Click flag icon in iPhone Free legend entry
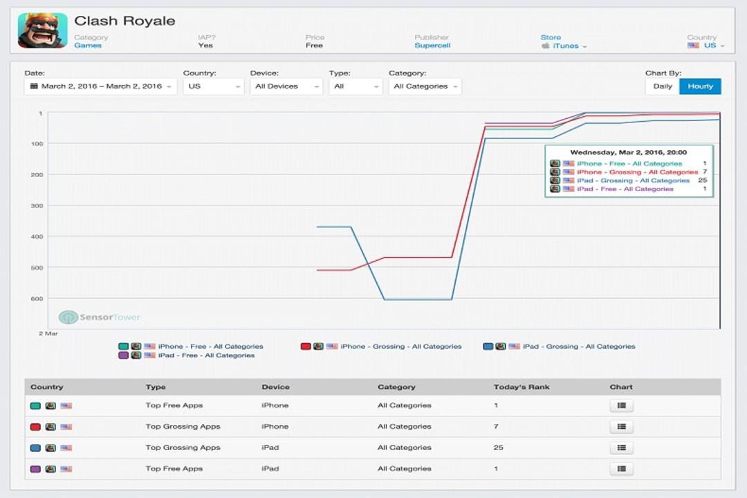747x498 pixels. 149,347
